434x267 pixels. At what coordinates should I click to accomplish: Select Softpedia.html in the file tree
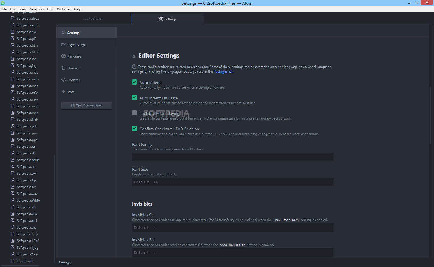(x=28, y=52)
